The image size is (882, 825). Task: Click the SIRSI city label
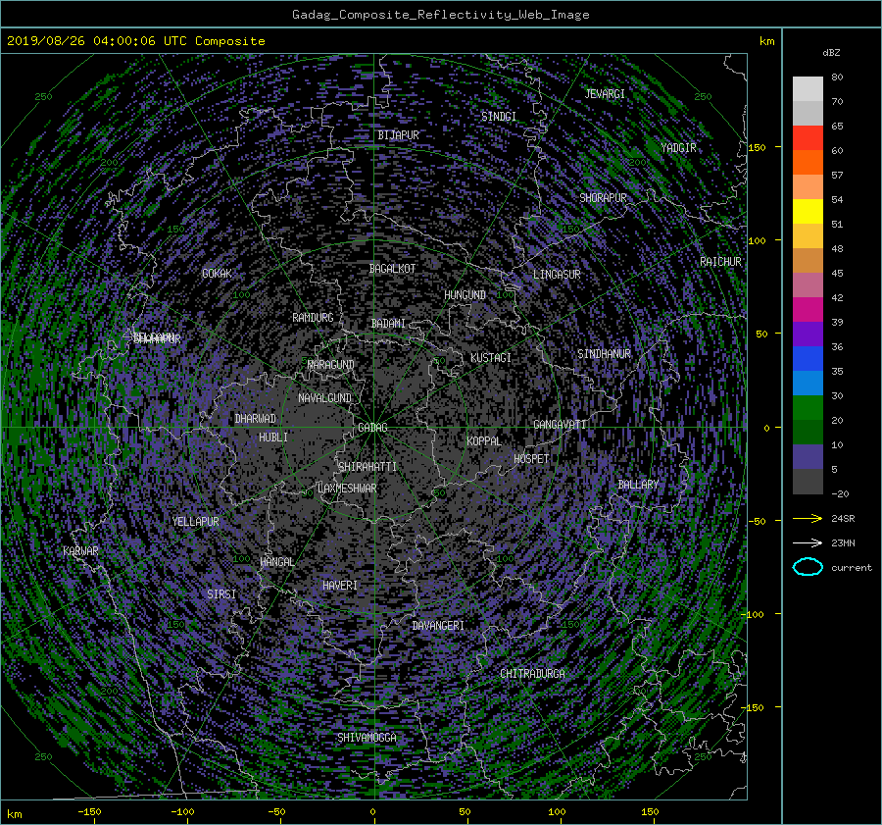(x=221, y=594)
